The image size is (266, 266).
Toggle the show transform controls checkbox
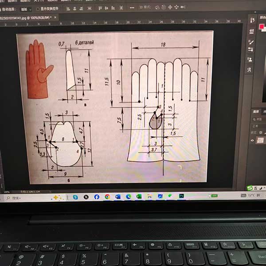(38, 8)
